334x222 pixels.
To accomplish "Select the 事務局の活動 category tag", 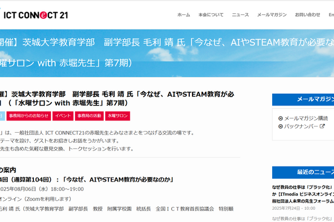I will 89,116.
